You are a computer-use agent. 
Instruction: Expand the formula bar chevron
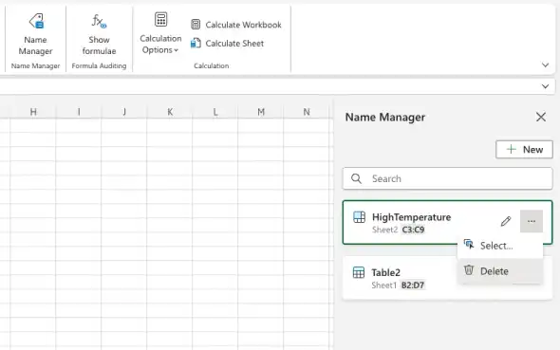coord(545,86)
